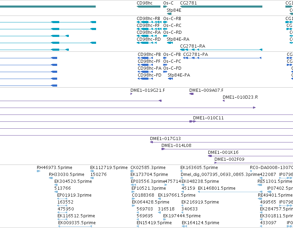The height and width of the screenshot is (228, 293).
Task: Open transcript CD98hc-RD label
Action: click(x=148, y=39)
